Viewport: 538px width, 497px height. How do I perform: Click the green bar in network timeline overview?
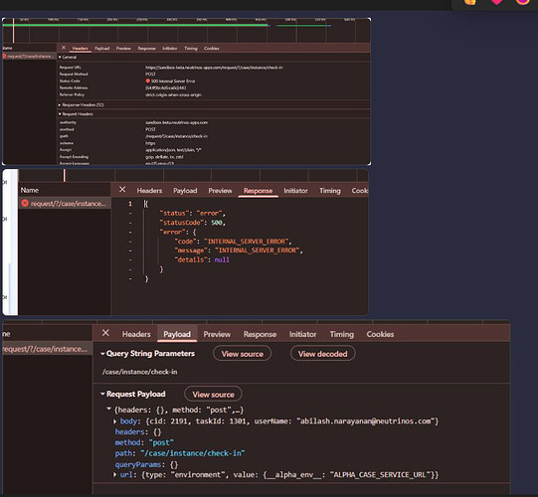(135, 25)
